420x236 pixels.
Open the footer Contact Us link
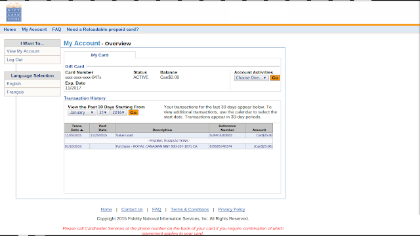point(132,210)
